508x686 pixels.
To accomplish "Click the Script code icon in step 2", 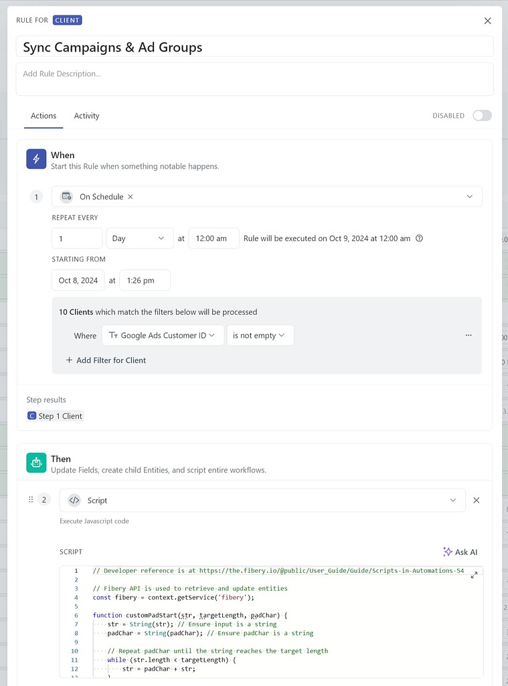I will tap(74, 500).
